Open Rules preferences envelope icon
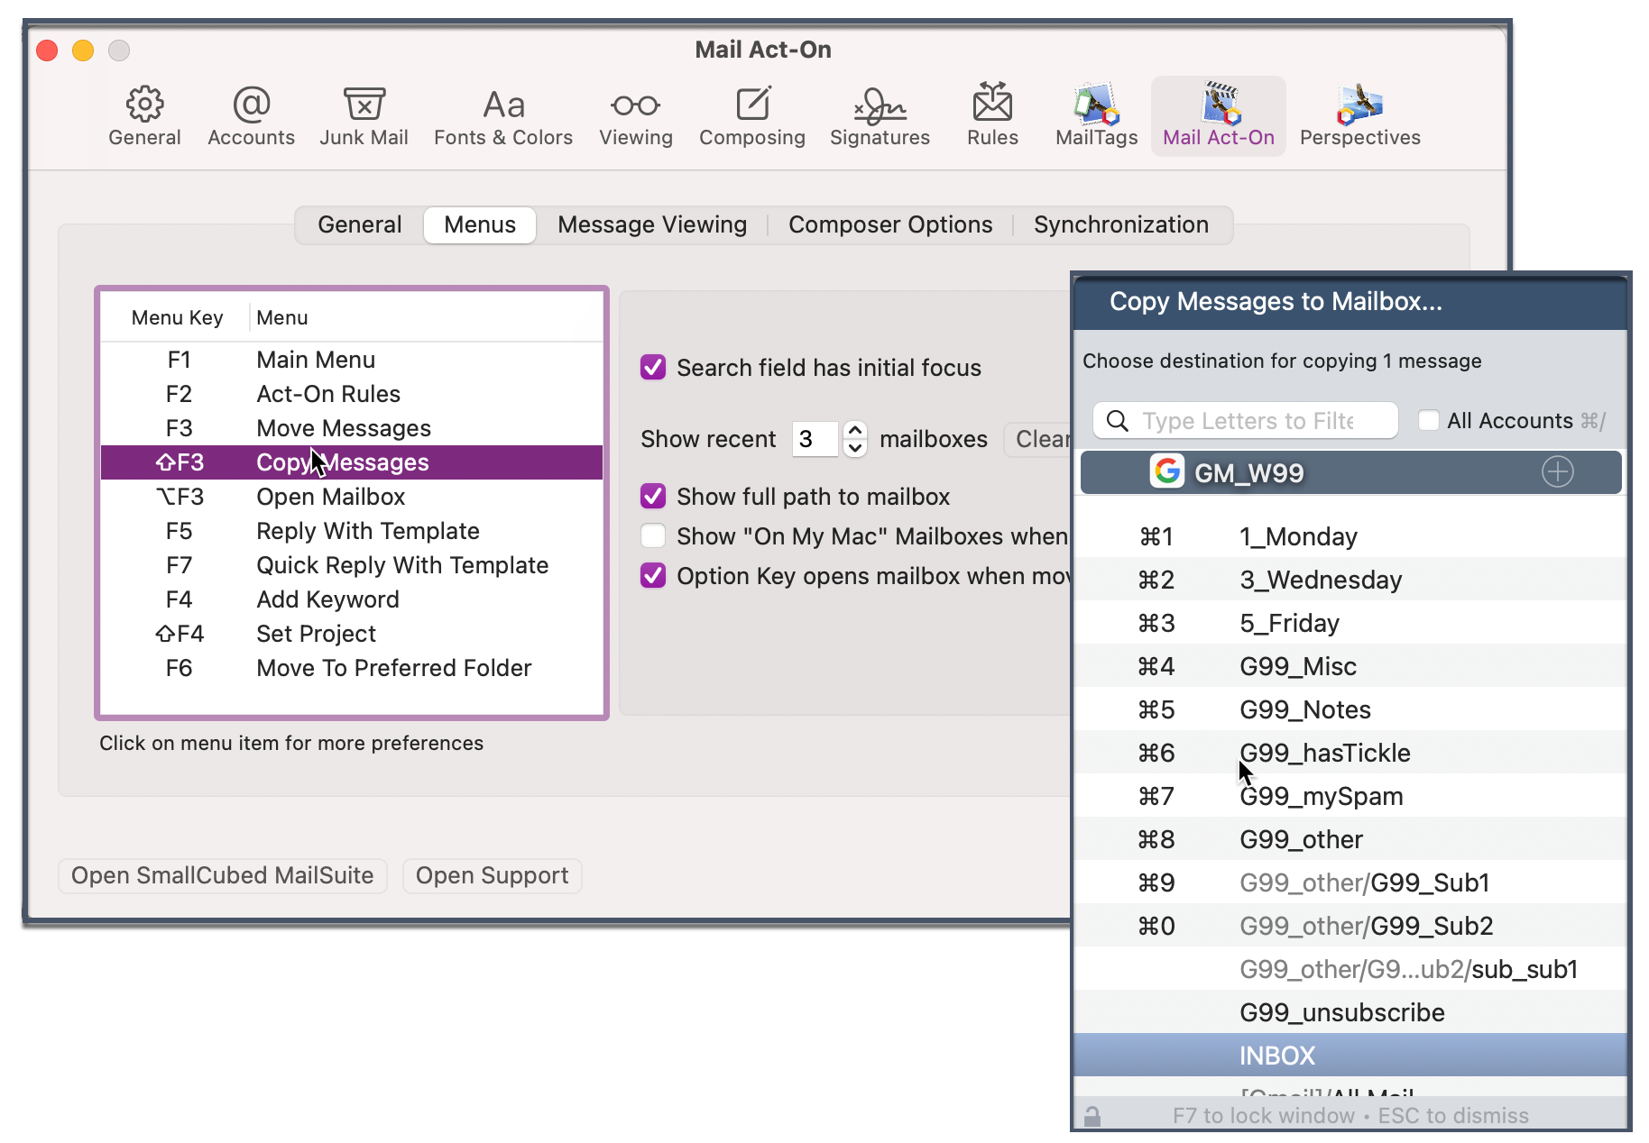Viewport: 1649px width, 1143px height. click(992, 103)
